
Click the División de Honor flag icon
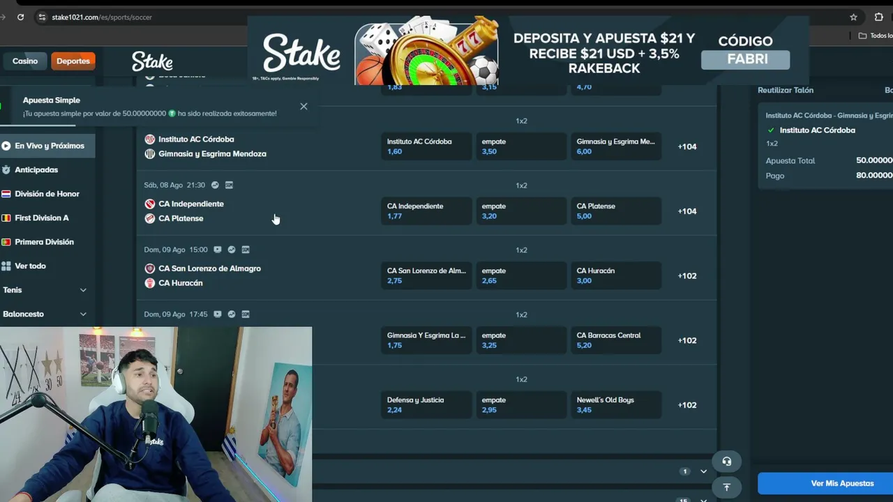click(6, 194)
